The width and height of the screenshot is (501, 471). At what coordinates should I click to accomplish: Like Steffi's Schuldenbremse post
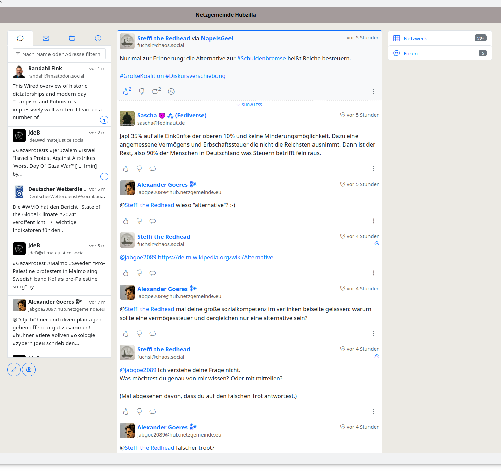(x=126, y=92)
